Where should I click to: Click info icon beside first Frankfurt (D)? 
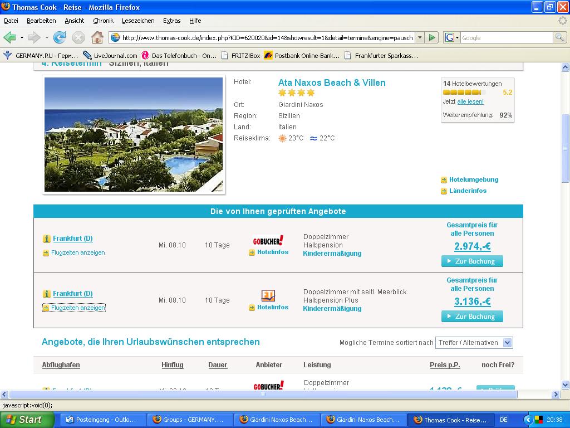tap(47, 239)
